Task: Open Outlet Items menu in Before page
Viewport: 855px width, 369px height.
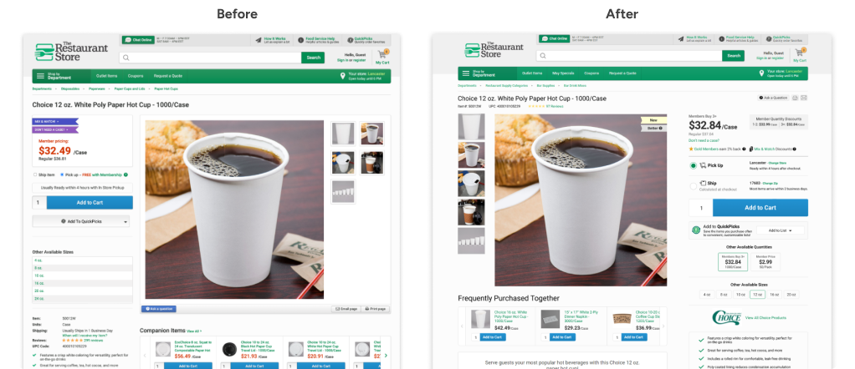Action: (107, 76)
